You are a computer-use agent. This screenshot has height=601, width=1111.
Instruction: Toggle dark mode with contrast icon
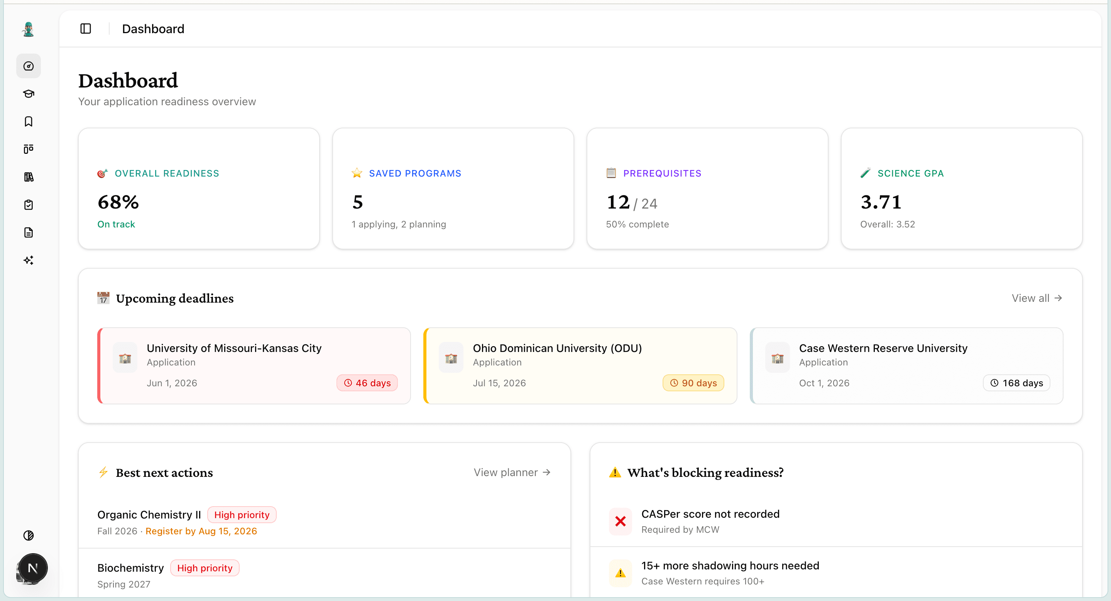[x=29, y=536]
